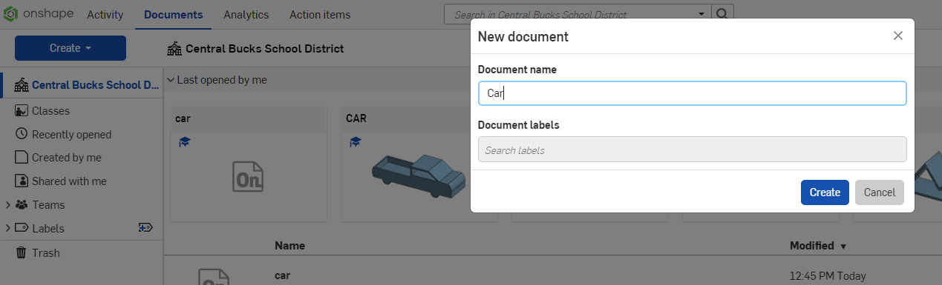The width and height of the screenshot is (942, 285).
Task: Click the trash can icon
Action: point(21,252)
